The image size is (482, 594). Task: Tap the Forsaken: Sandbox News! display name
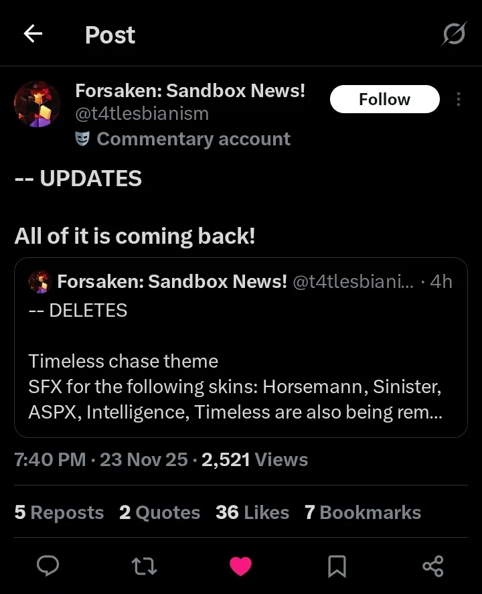190,90
